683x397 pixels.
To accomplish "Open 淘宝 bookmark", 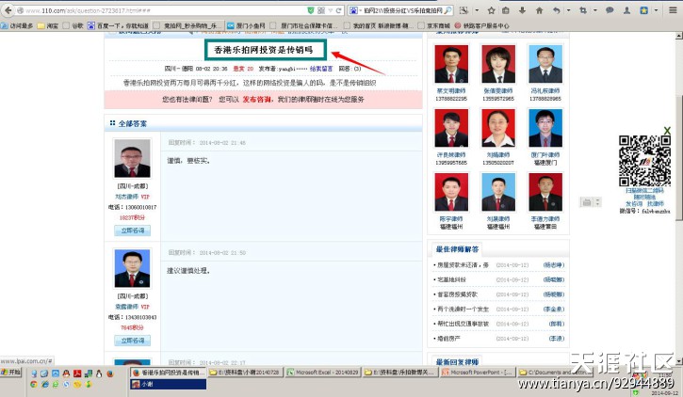I will tap(48, 25).
